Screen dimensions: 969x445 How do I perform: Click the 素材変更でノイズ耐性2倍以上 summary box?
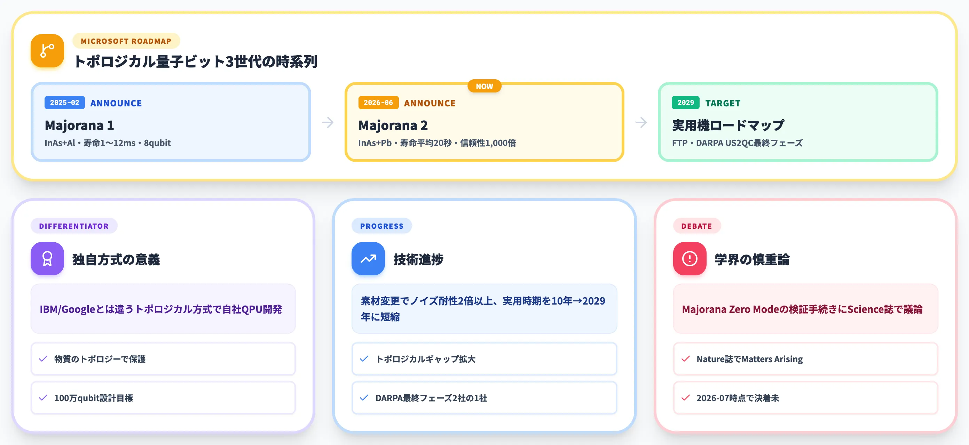coord(484,309)
